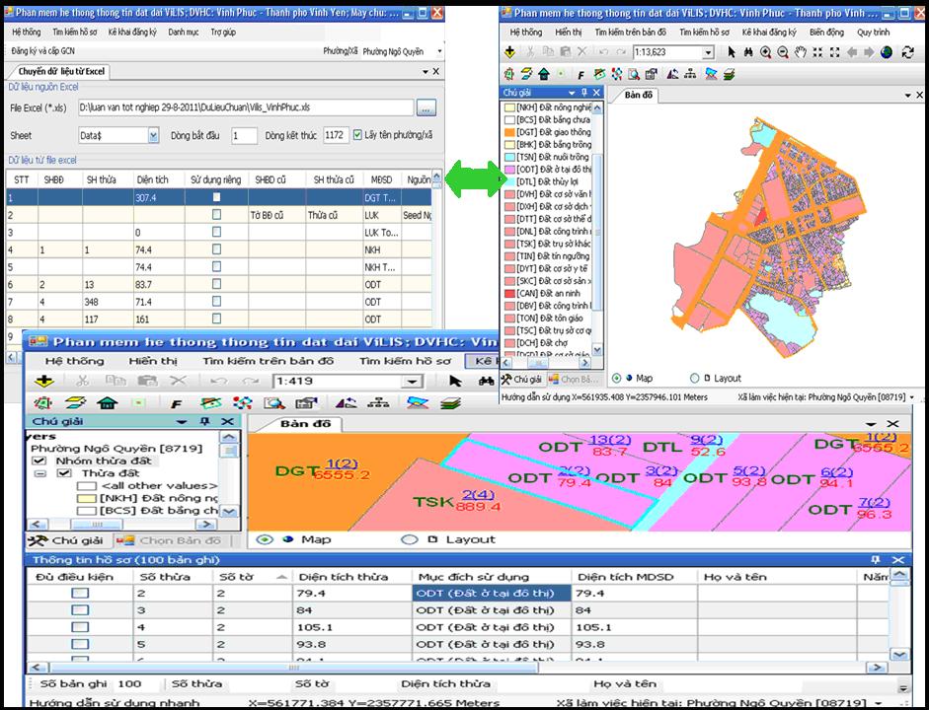Collapse the Thửa đất tree node

pos(39,473)
